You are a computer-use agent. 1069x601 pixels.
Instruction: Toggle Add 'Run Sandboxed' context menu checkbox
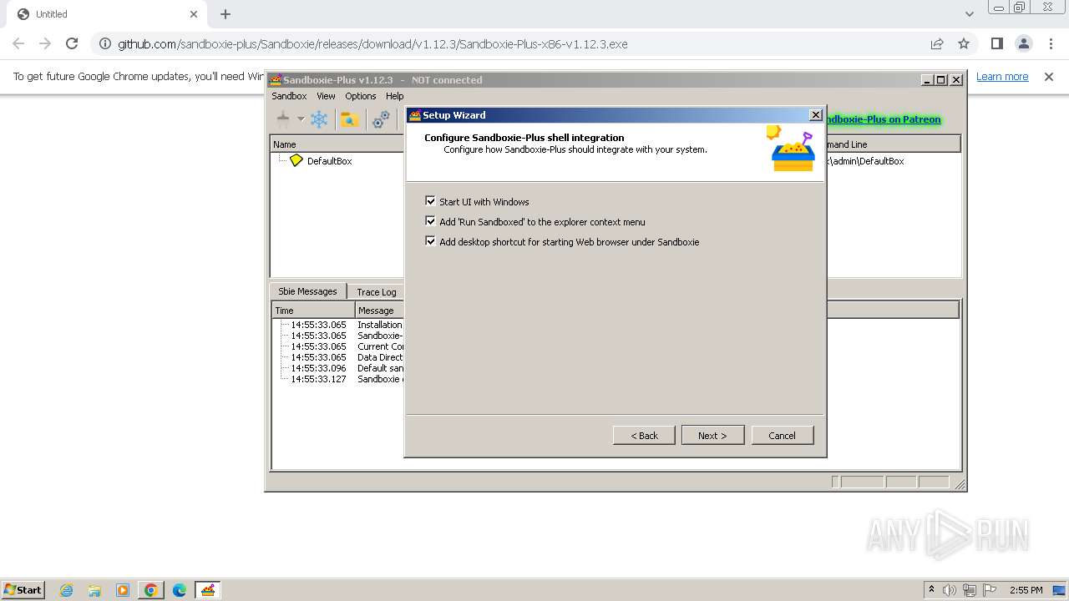coord(430,221)
